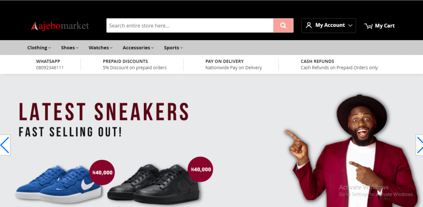Open the Sports category menu

pos(173,48)
